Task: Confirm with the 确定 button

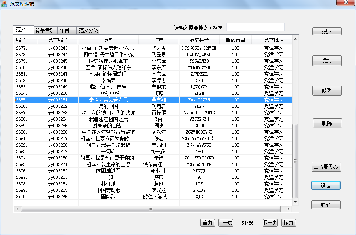Action: point(326,185)
